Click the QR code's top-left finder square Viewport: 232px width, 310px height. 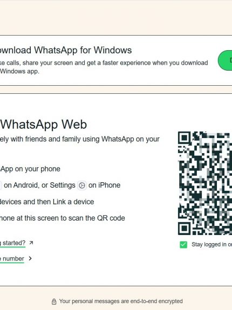point(185,138)
